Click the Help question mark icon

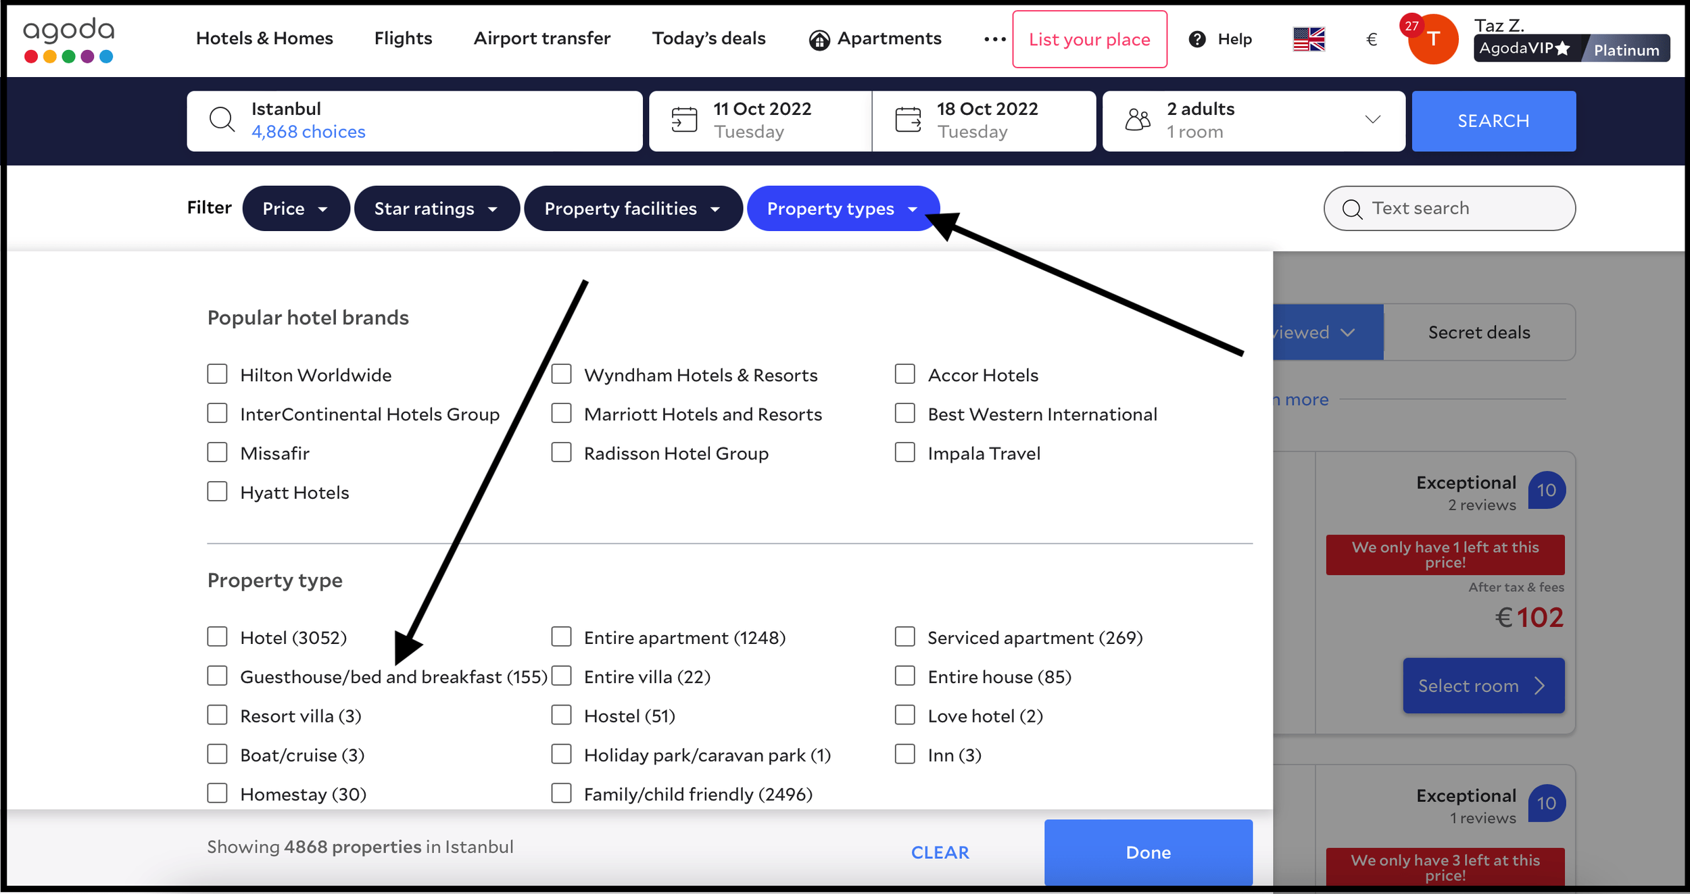pyautogui.click(x=1197, y=39)
